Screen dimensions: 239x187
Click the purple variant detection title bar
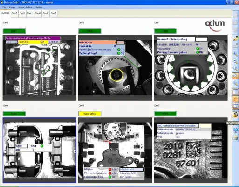33,38
